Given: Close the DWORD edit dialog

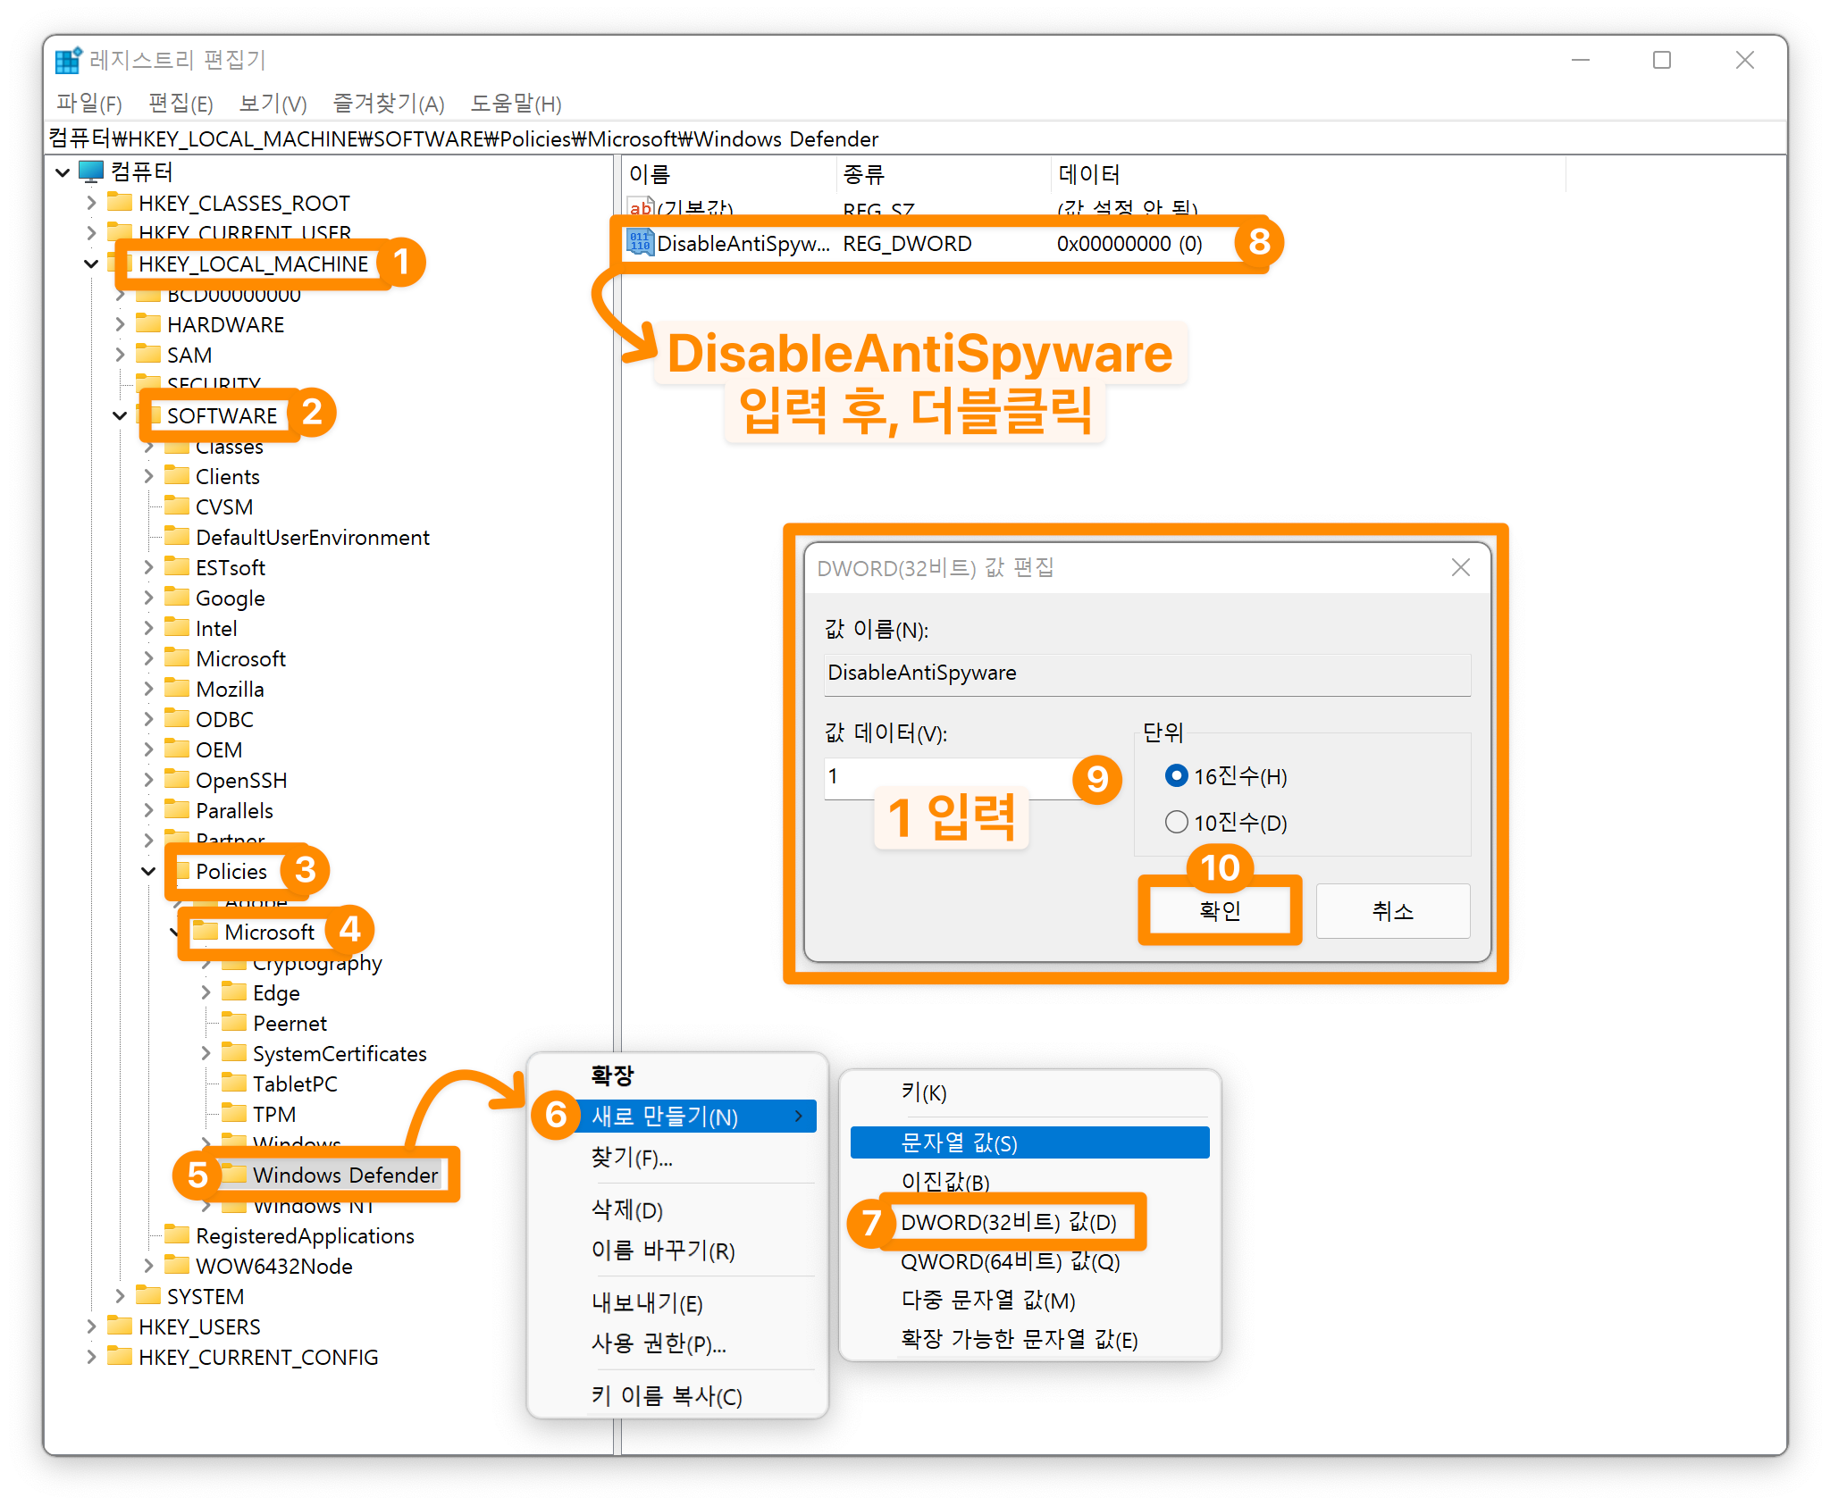Looking at the screenshot, I should tap(1460, 567).
